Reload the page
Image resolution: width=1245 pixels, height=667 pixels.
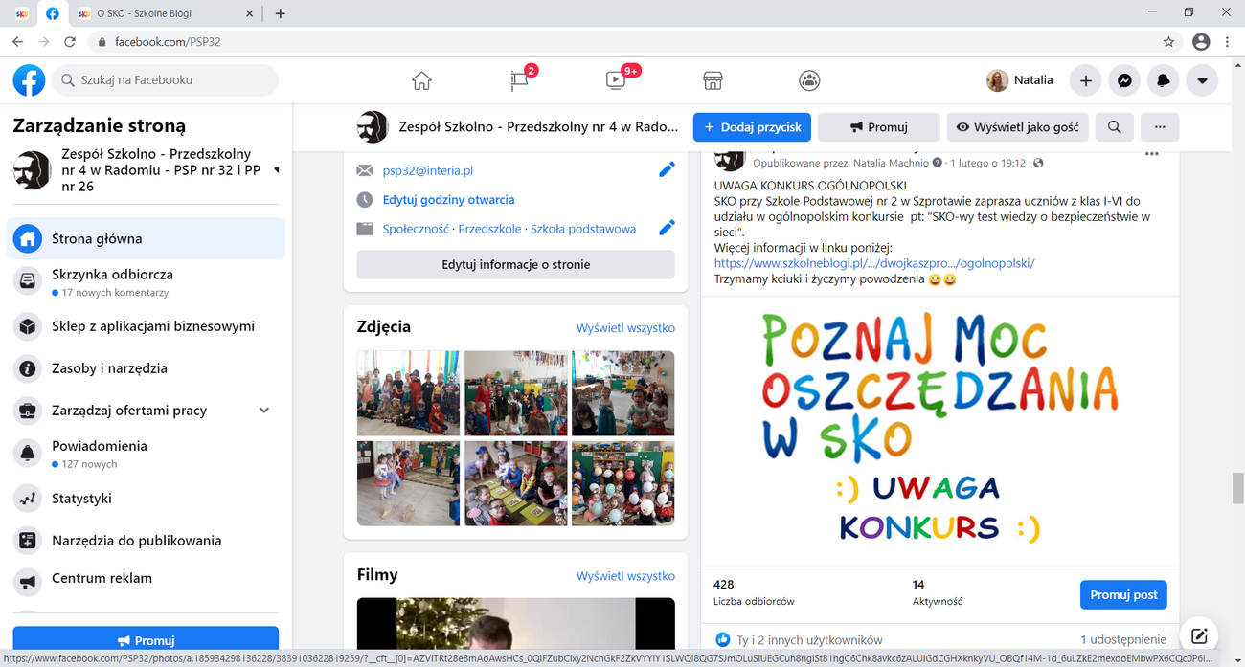point(70,42)
